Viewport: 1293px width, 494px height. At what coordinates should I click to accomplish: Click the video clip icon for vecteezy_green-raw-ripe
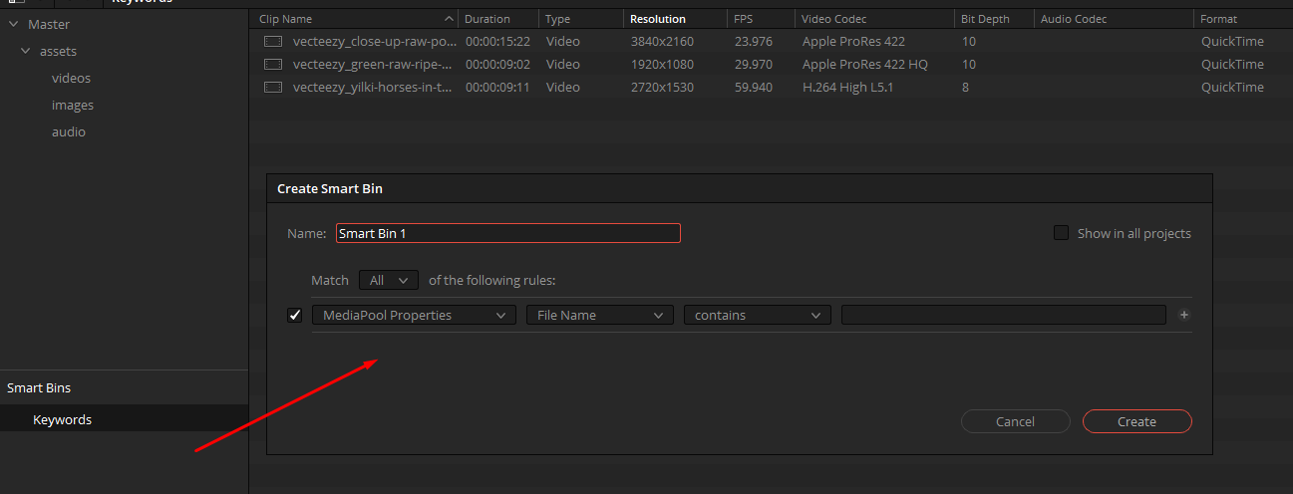tap(273, 65)
